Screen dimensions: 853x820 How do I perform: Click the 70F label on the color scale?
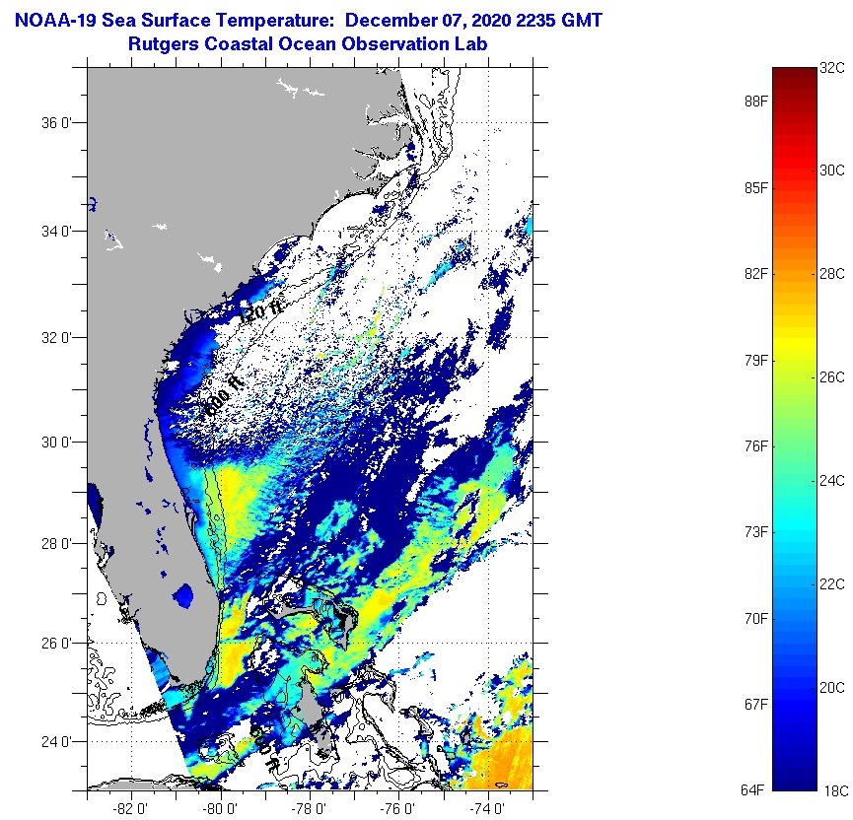756,618
